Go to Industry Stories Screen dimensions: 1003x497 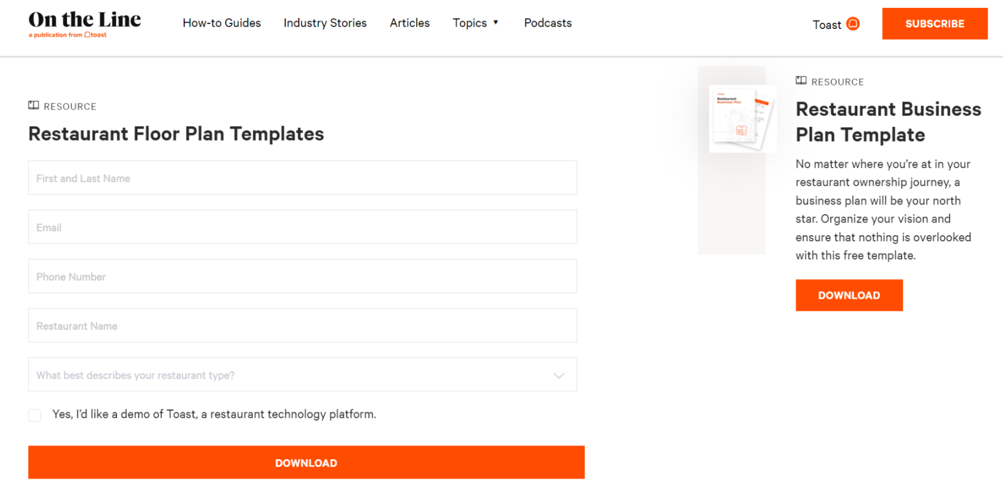(325, 23)
